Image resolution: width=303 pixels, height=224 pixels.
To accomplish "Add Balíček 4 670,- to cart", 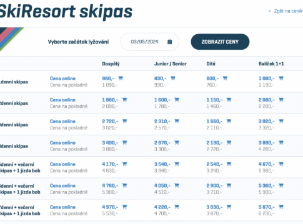I will click(x=281, y=164).
